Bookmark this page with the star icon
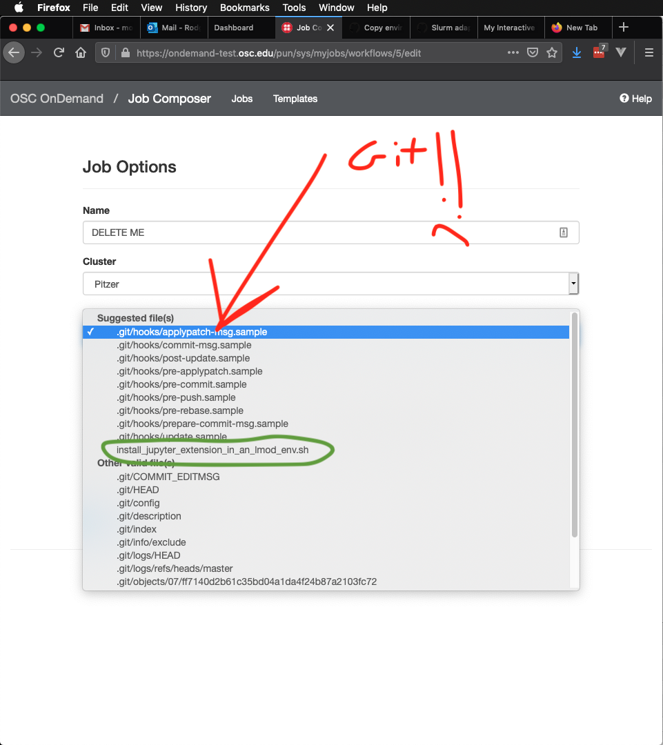 [551, 52]
